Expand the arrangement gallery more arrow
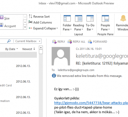The height and width of the screenshot is (117, 128). 25,27
